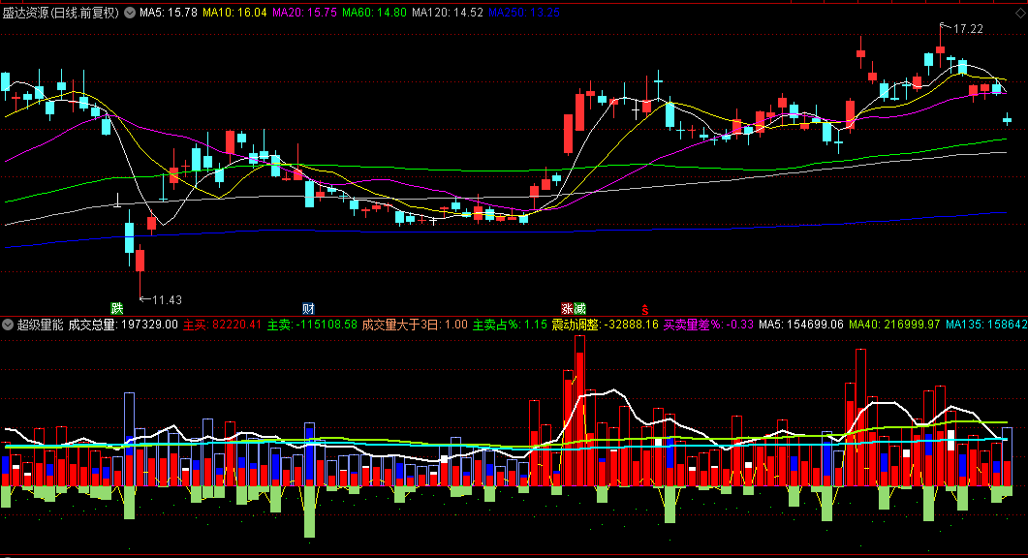Select the MA5: 15.78 legend label
The image size is (1028, 558).
click(x=169, y=13)
